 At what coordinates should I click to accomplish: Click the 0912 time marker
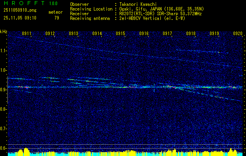pyautogui.click(x=50, y=33)
